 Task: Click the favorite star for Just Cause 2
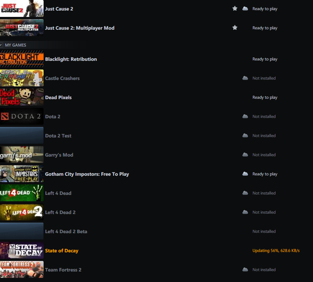pyautogui.click(x=235, y=9)
